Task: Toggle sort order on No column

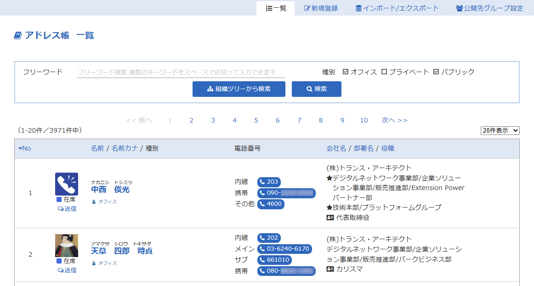Action: pyautogui.click(x=25, y=148)
